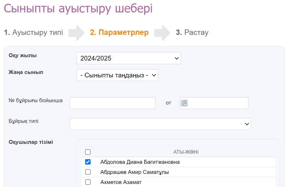Image resolution: width=287 pixels, height=187 pixels.
Task: Click the arrow between steps 1 and 2
Action: tap(76, 33)
